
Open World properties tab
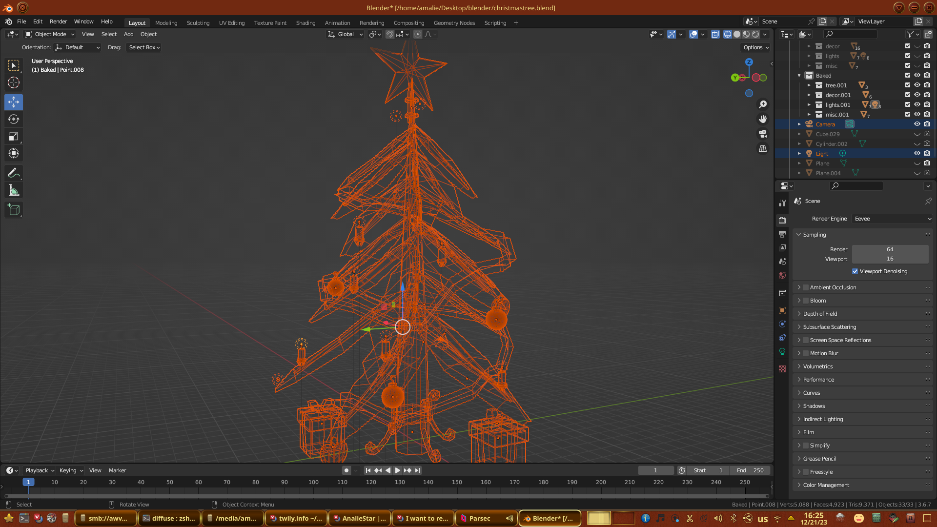[782, 275]
